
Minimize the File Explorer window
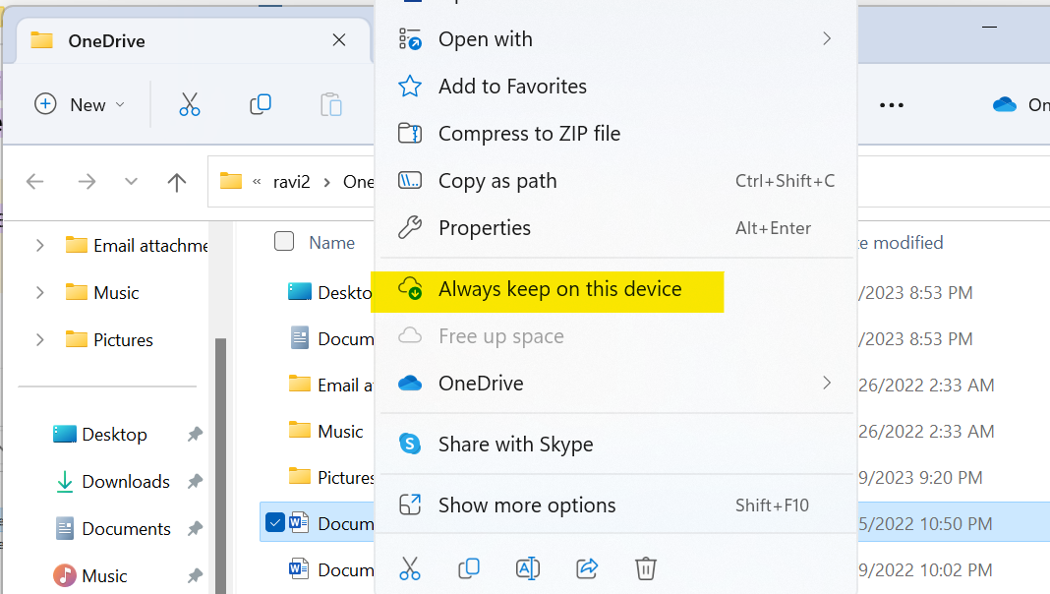990,27
